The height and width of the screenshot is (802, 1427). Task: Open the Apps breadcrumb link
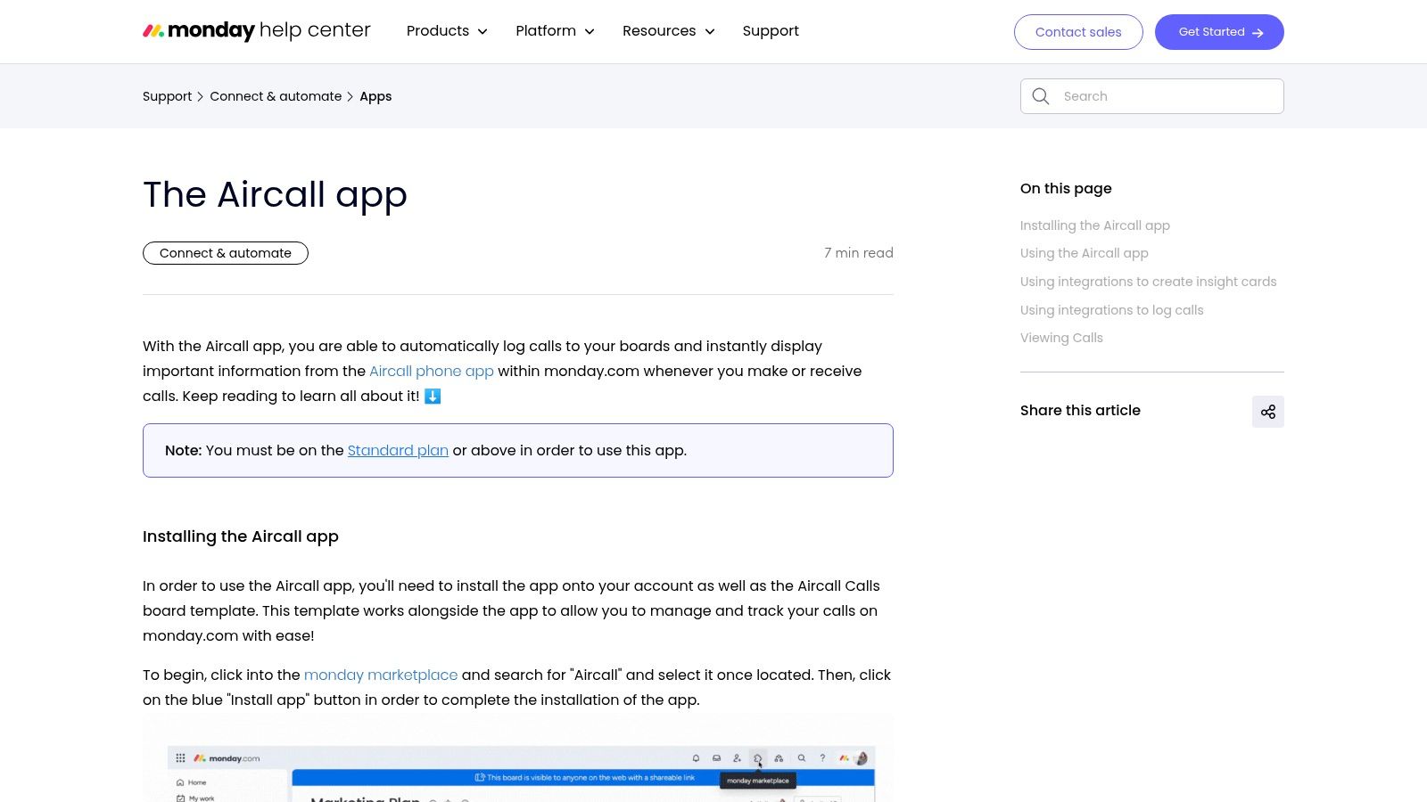[x=375, y=95]
